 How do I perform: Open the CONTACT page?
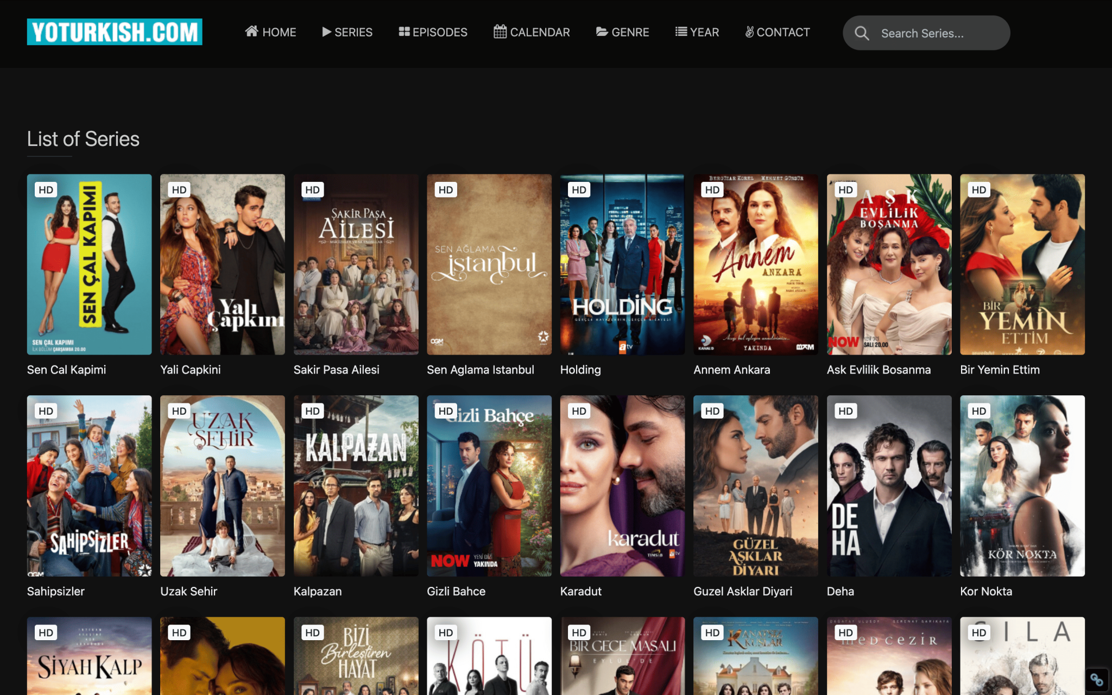[778, 32]
